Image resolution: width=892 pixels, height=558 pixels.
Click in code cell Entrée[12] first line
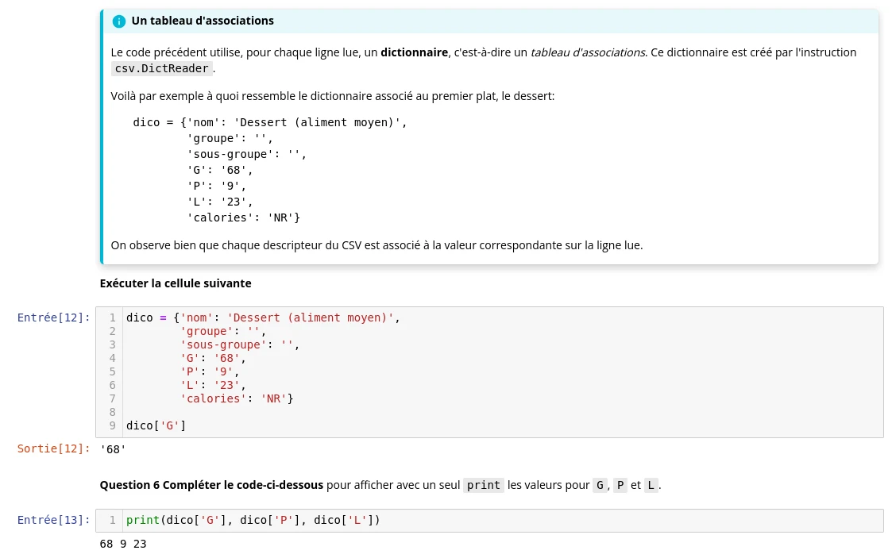(x=263, y=317)
